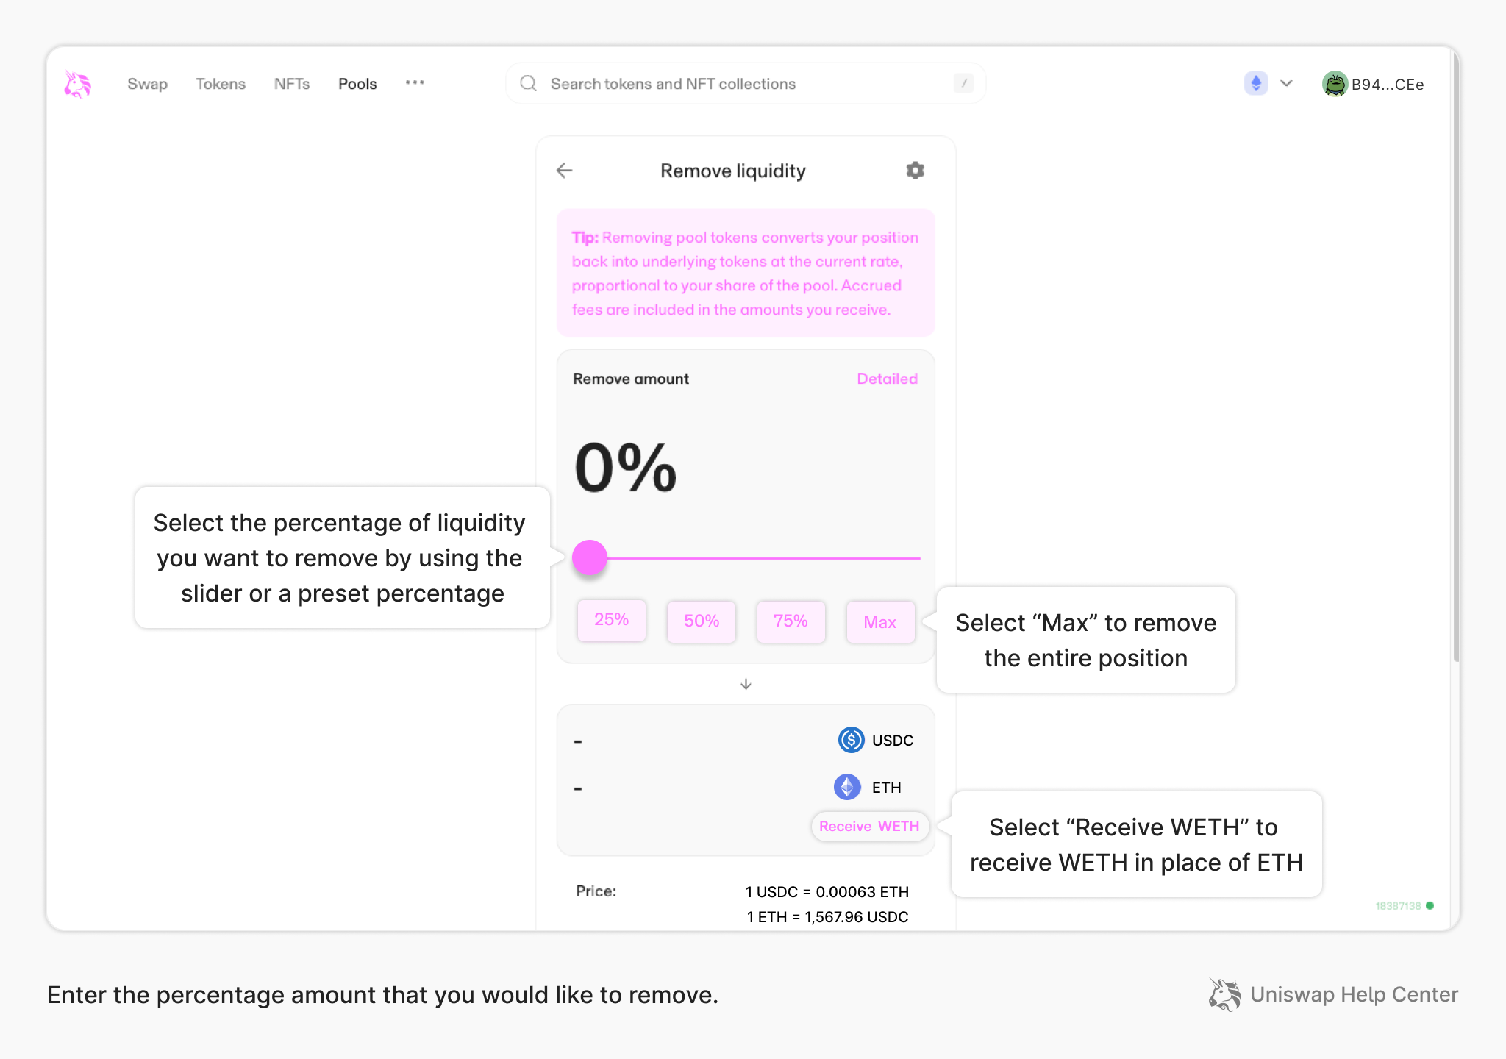Click the pink slider handle
This screenshot has width=1506, height=1059.
[590, 557]
